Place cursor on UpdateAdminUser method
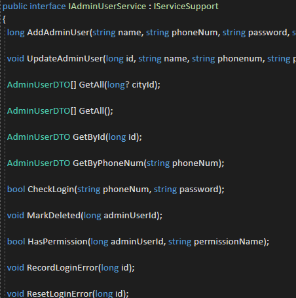 [x=65, y=59]
